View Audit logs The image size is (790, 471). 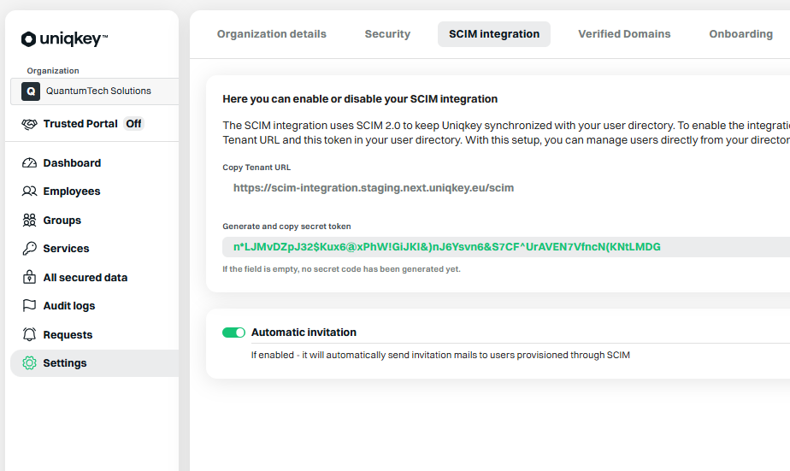(x=95, y=306)
